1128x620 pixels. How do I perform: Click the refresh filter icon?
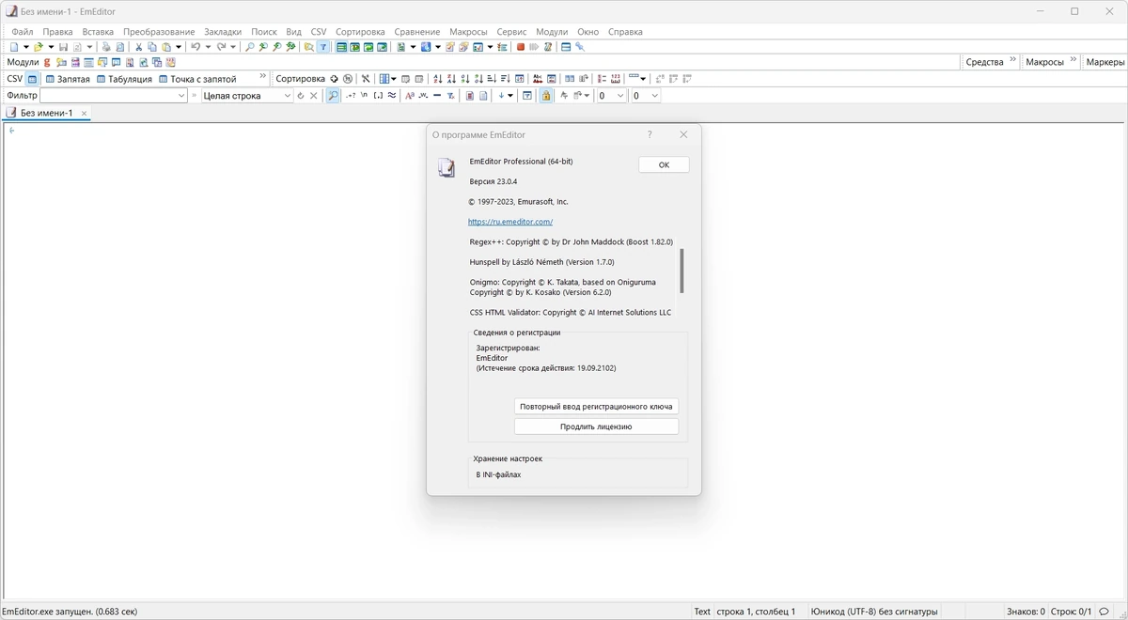click(x=301, y=96)
